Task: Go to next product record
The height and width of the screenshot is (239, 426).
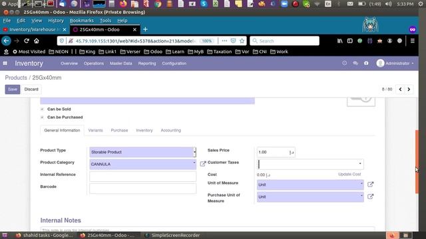Action: (x=409, y=89)
